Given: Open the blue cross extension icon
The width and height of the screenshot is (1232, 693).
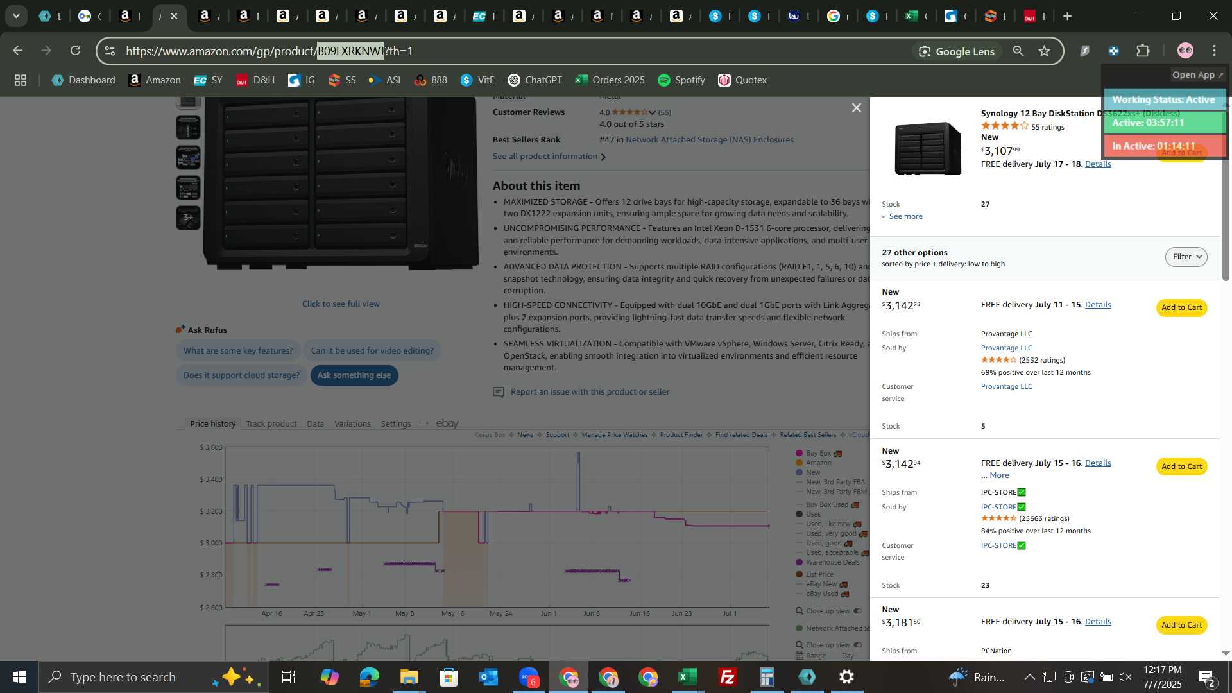Looking at the screenshot, I should point(1114,51).
